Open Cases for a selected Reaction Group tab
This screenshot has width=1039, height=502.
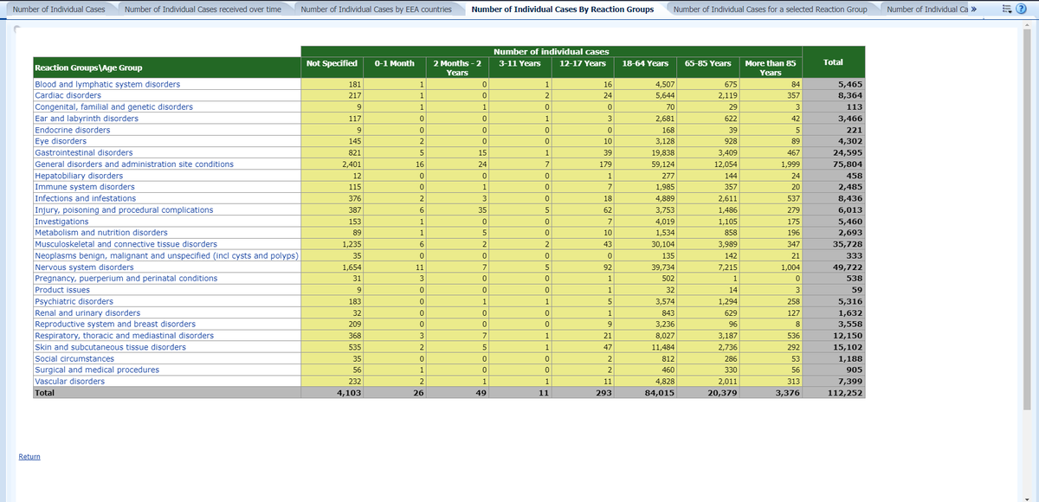tap(770, 9)
